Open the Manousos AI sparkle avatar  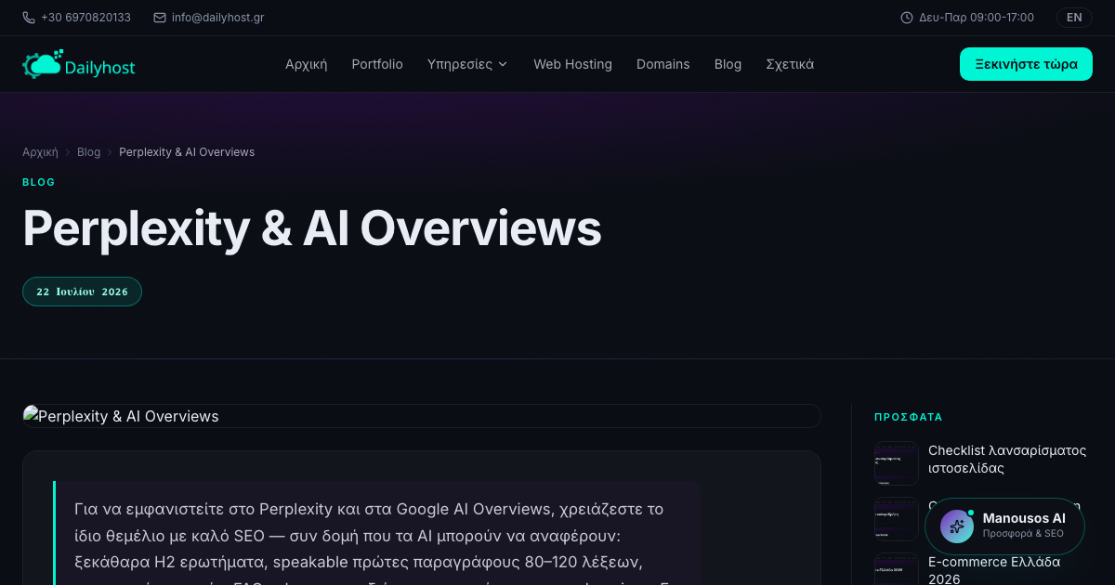pyautogui.click(x=957, y=526)
